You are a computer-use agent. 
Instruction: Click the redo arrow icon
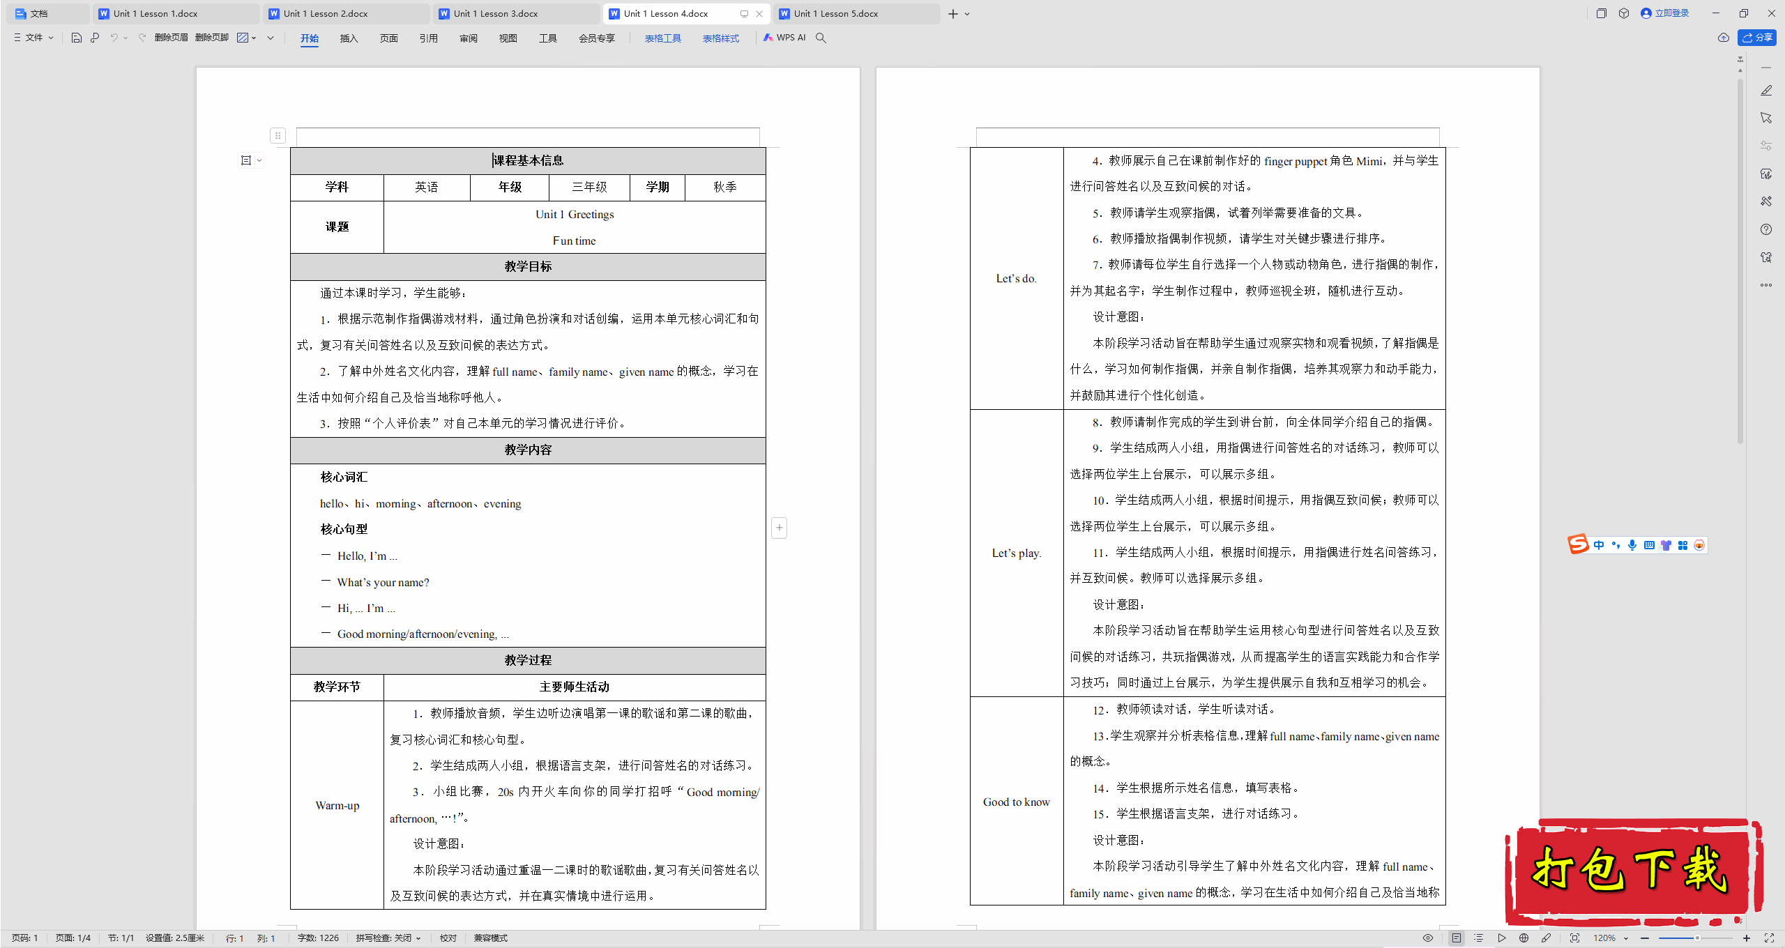point(142,38)
